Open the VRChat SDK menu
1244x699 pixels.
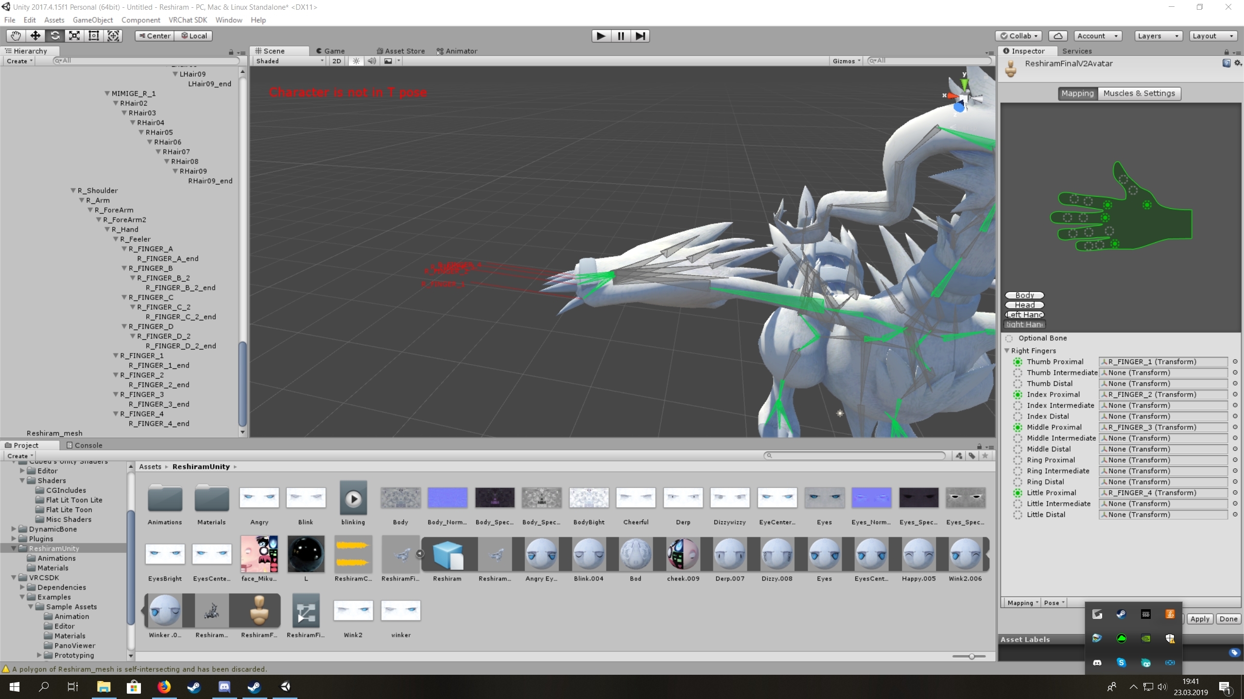(x=188, y=20)
